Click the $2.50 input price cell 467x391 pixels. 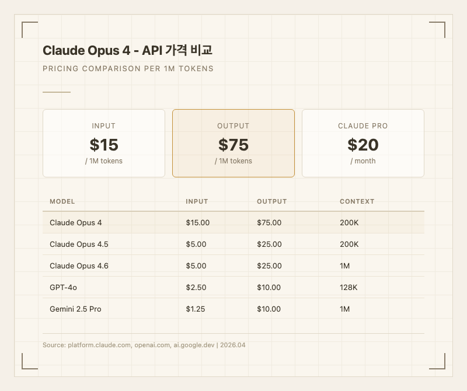point(196,287)
